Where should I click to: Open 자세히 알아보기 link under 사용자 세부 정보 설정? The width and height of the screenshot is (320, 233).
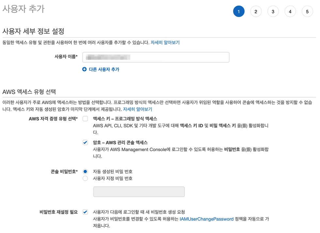(165, 42)
